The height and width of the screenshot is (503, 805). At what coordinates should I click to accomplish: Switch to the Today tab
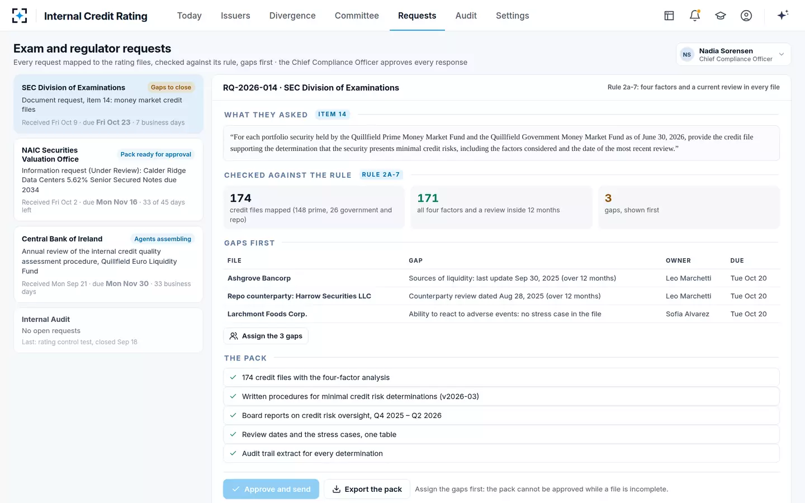tap(190, 16)
